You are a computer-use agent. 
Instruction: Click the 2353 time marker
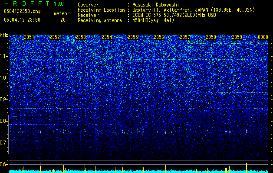(81, 37)
